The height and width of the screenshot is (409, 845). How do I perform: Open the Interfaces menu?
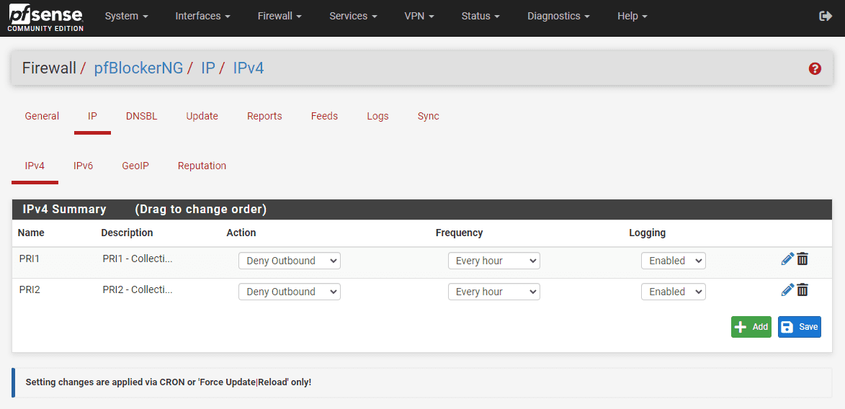point(202,16)
